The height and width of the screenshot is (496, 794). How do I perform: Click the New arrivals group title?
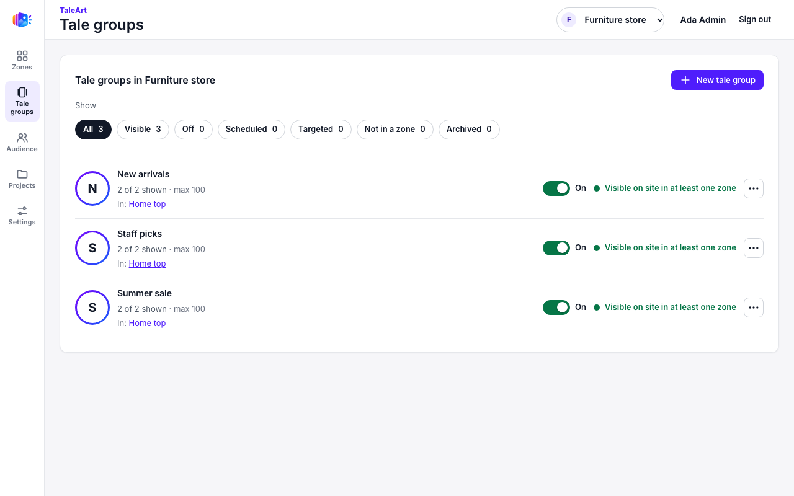143,174
